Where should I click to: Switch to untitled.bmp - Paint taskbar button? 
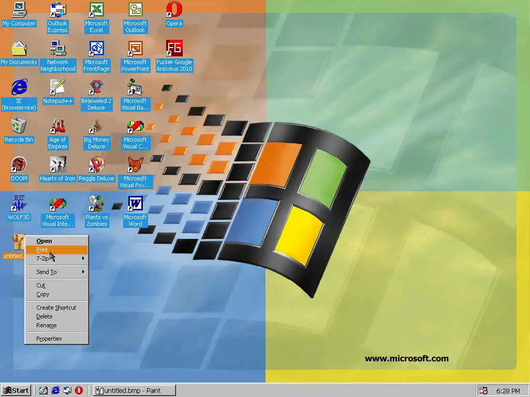[x=134, y=391]
